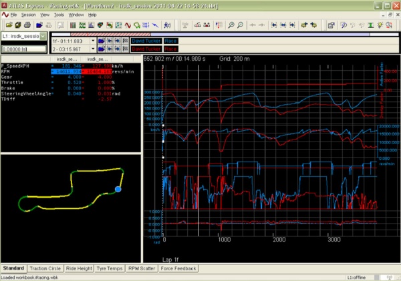This screenshot has width=401, height=281.
Task: Click the left arrow icon on lap 1f row
Action: tap(109, 41)
